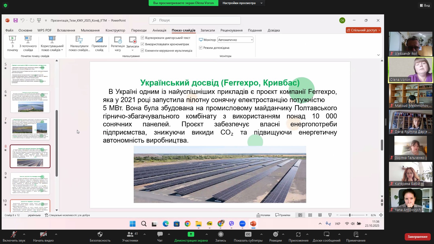Select slide 7 thumbnail

tap(30, 129)
